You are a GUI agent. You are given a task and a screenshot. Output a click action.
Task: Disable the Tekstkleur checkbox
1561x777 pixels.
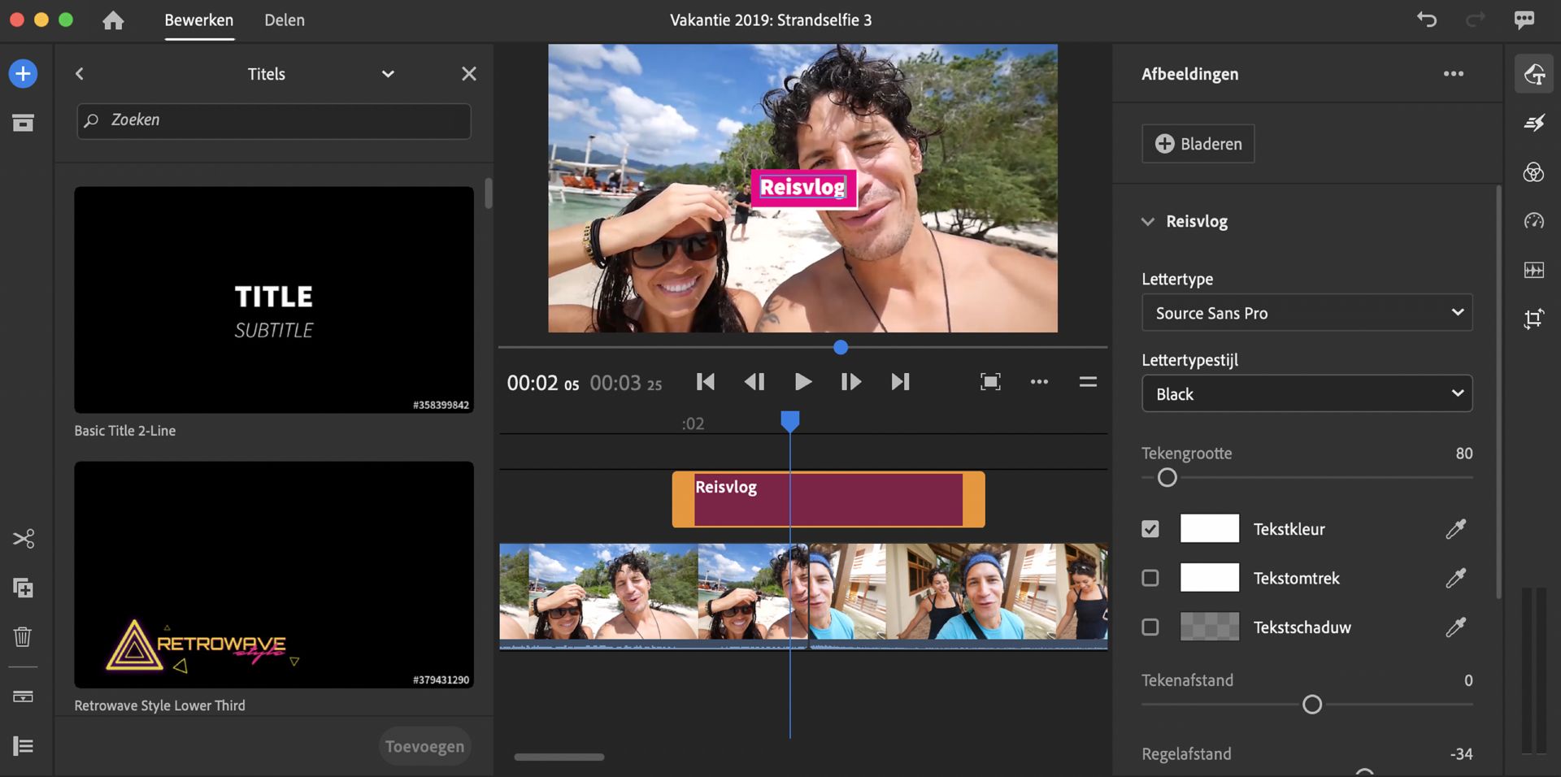[1150, 529]
